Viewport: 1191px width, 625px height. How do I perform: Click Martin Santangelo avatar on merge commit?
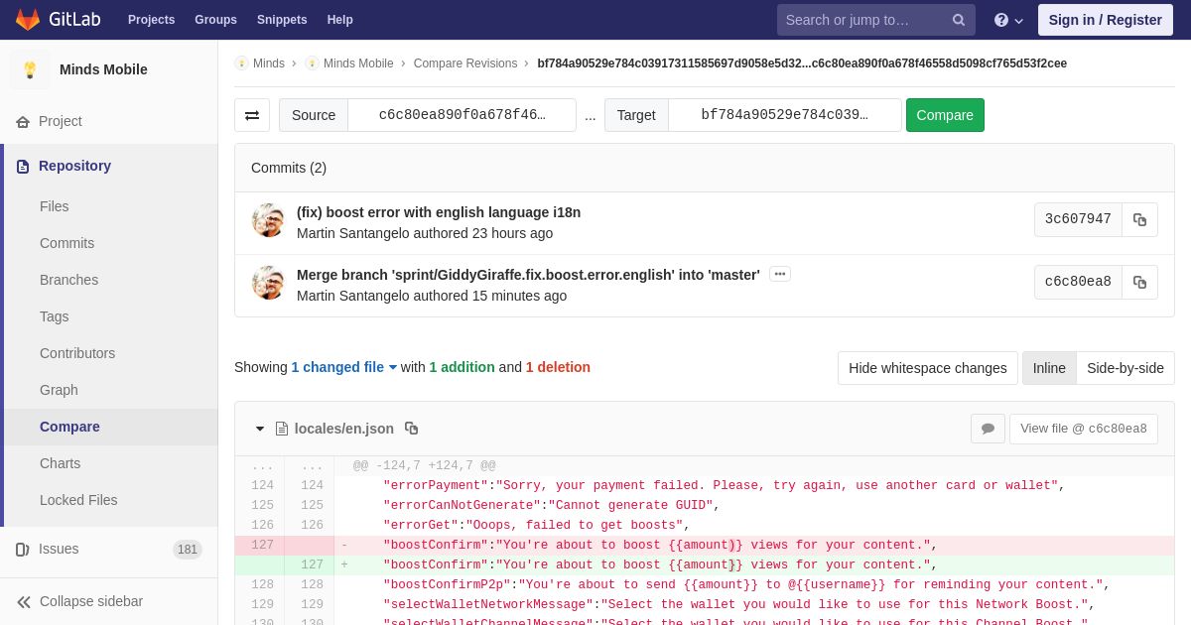(268, 283)
